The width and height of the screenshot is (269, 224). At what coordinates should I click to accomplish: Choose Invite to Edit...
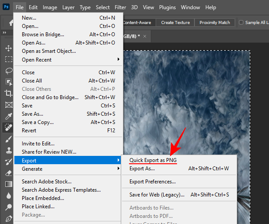click(68, 144)
